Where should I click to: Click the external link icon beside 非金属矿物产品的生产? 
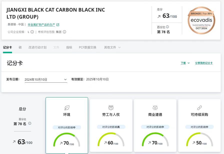tap(58, 25)
